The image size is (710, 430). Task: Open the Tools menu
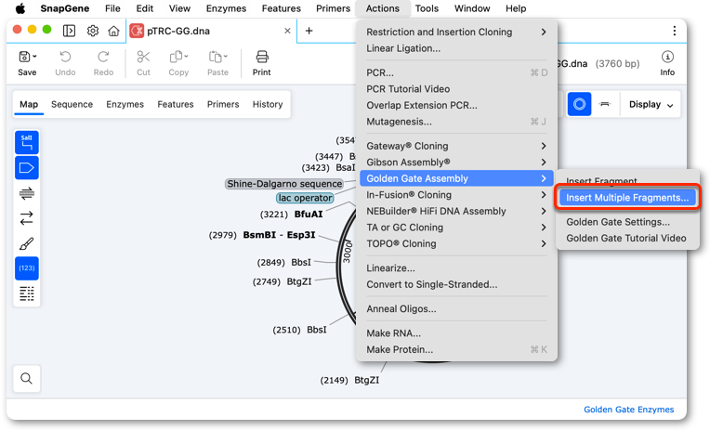pyautogui.click(x=427, y=8)
